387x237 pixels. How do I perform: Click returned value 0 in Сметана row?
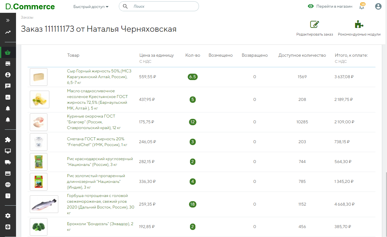click(255, 142)
